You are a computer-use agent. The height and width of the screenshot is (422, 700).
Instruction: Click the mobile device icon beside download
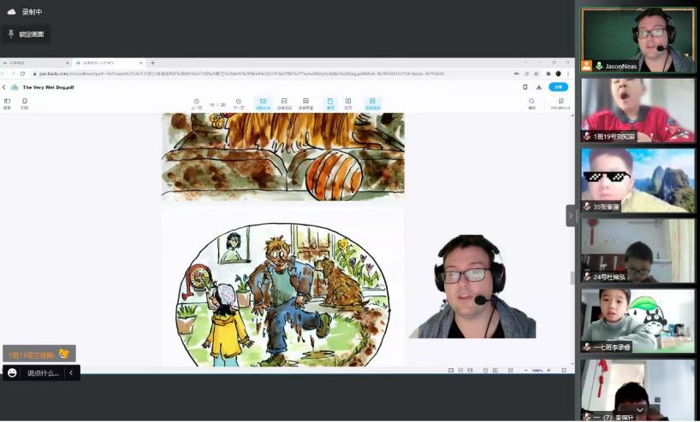[525, 87]
